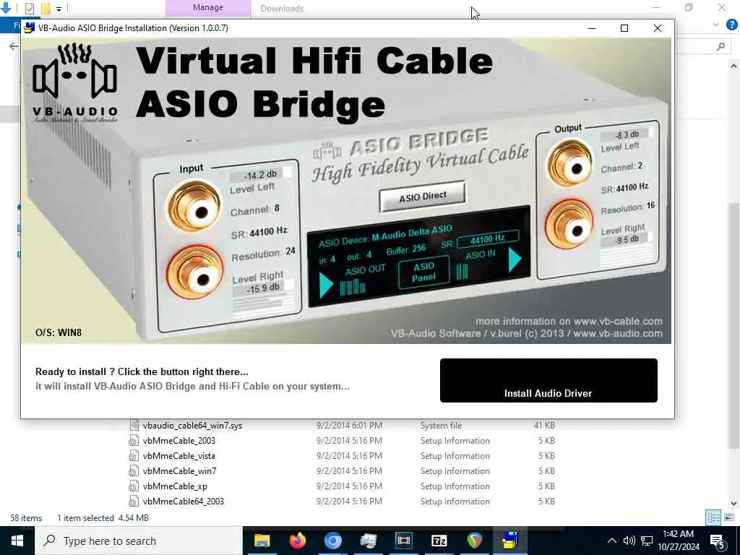This screenshot has width=740, height=555.
Task: Click the installer's title bar icon
Action: (29, 28)
